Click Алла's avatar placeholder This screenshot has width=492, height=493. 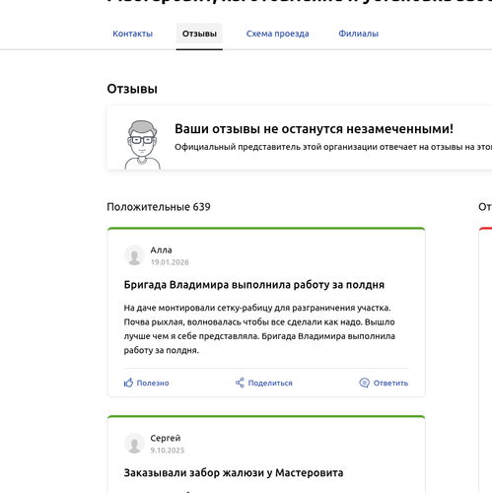(134, 255)
